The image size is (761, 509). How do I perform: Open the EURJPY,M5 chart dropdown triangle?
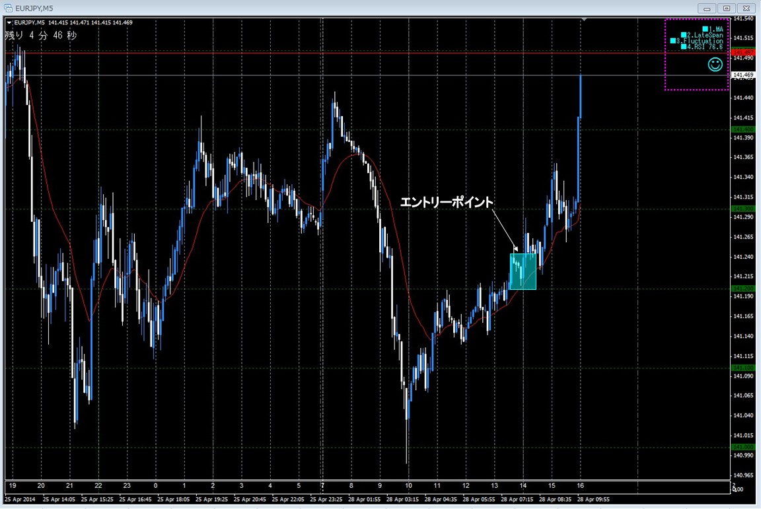(9, 23)
